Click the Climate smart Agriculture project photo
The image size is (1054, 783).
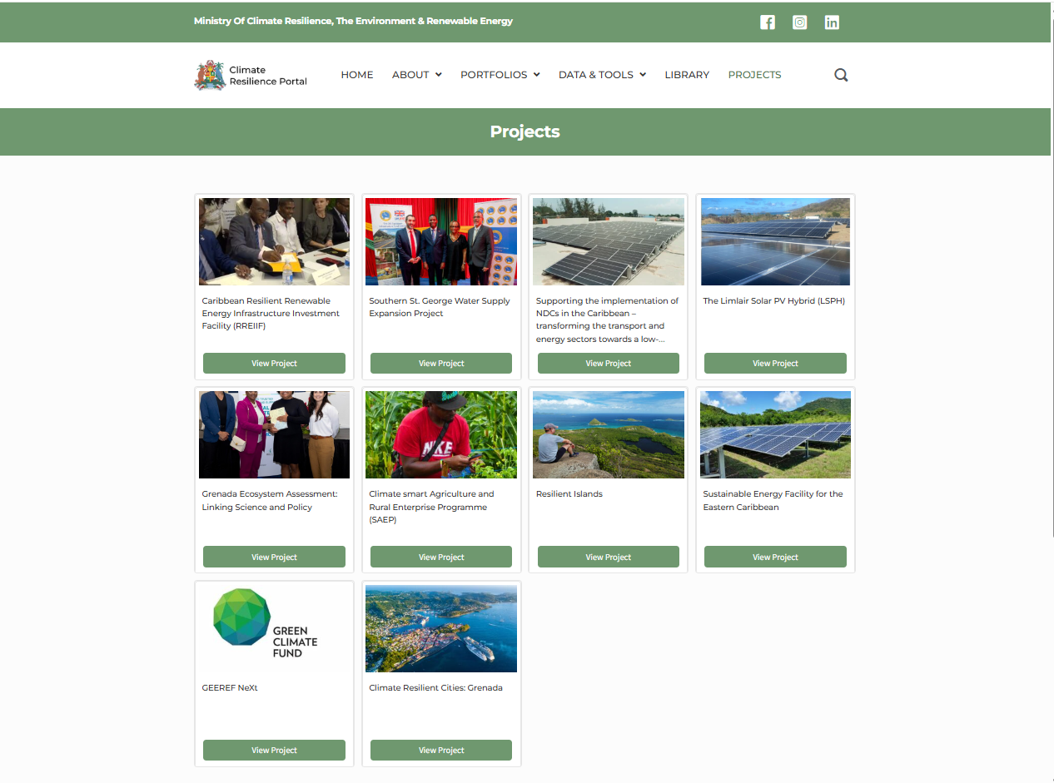(x=440, y=434)
